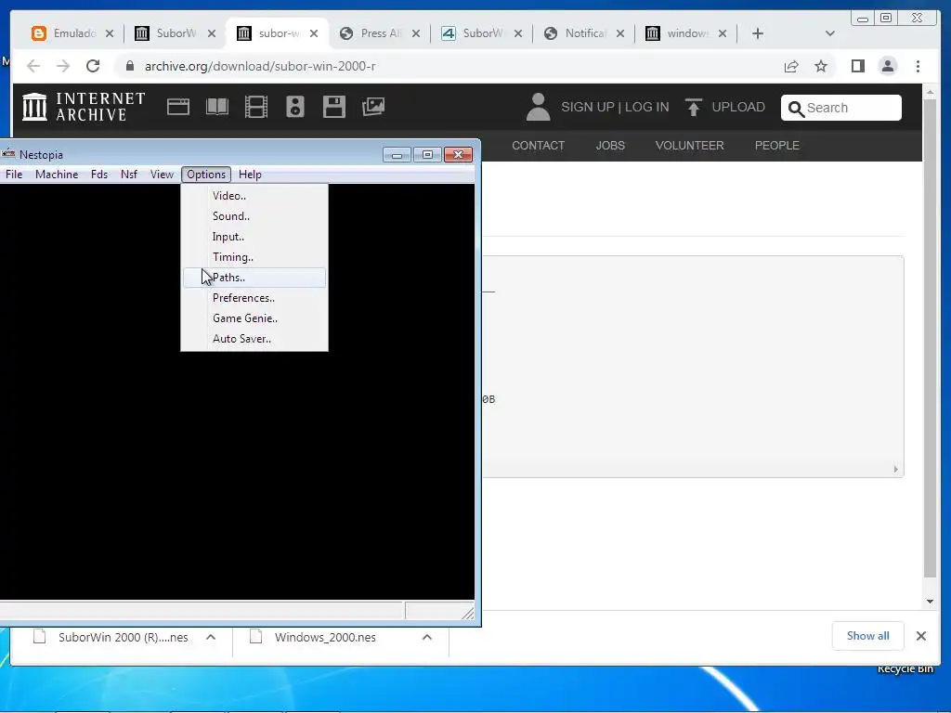This screenshot has width=951, height=713.
Task: Click the search magnifier icon
Action: click(x=796, y=109)
